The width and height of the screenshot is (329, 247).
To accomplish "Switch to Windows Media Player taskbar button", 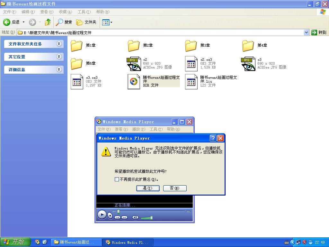I will (128, 242).
